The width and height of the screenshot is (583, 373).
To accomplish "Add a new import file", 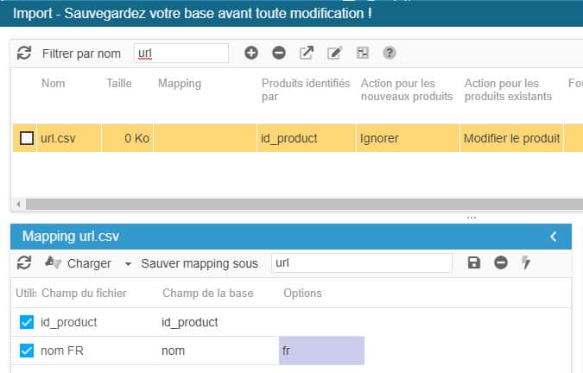I will pyautogui.click(x=251, y=54).
